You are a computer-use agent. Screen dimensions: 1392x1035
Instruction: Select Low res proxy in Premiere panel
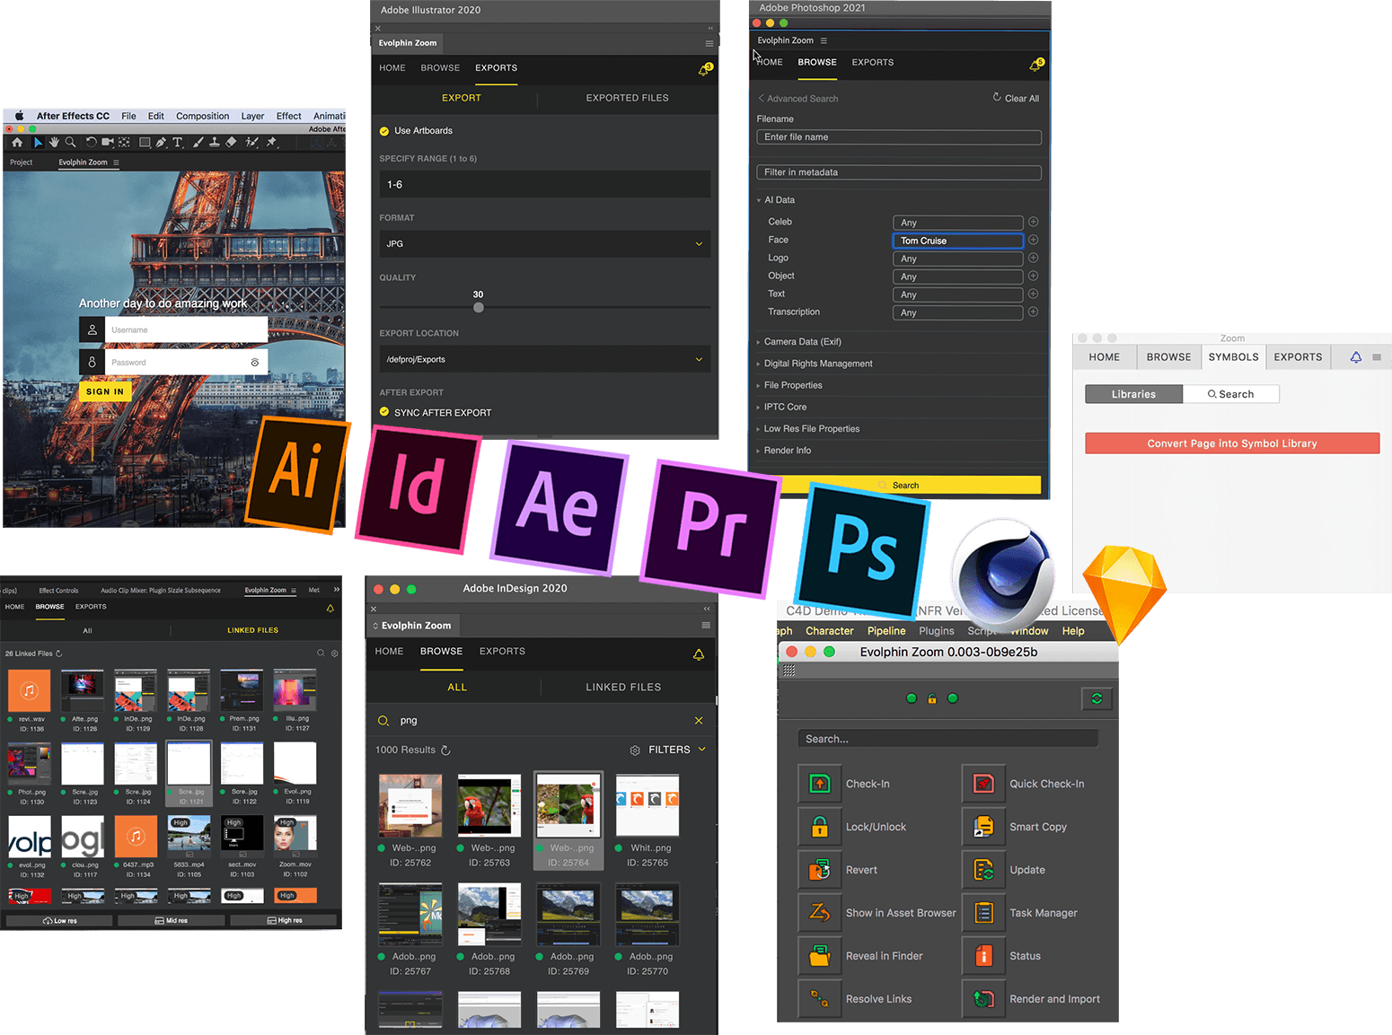pos(59,920)
